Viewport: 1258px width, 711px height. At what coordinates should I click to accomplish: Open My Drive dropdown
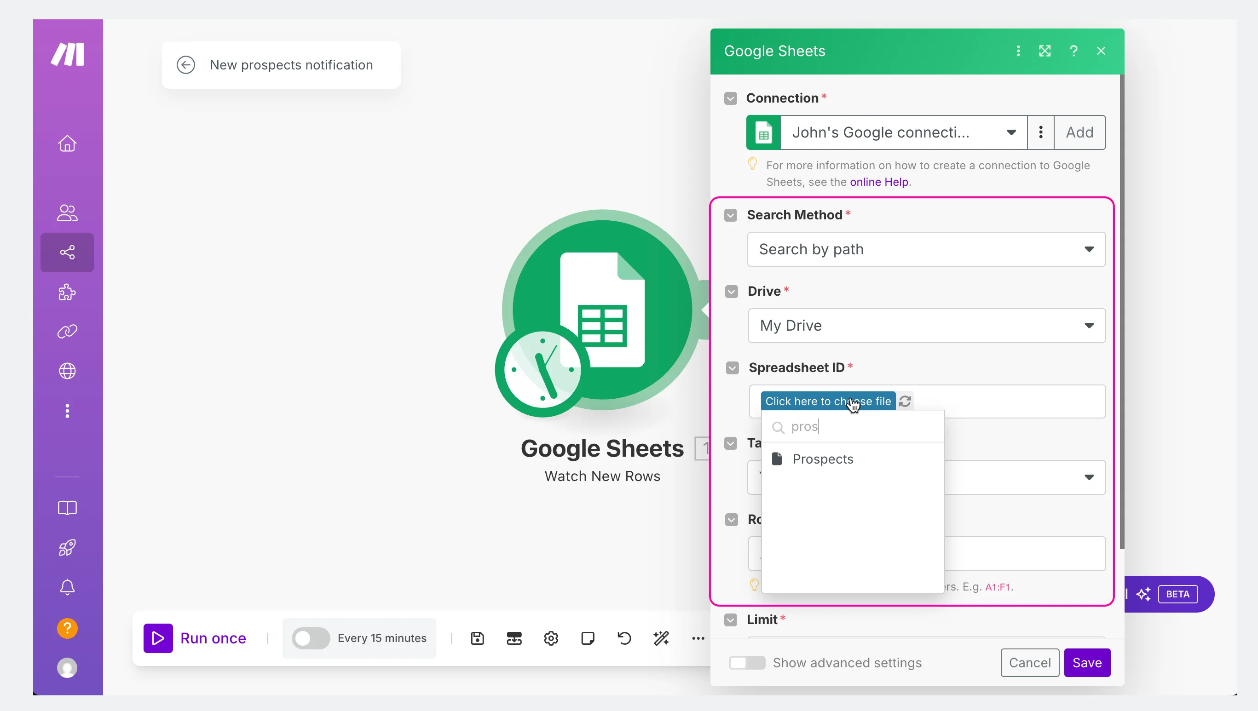(x=927, y=325)
